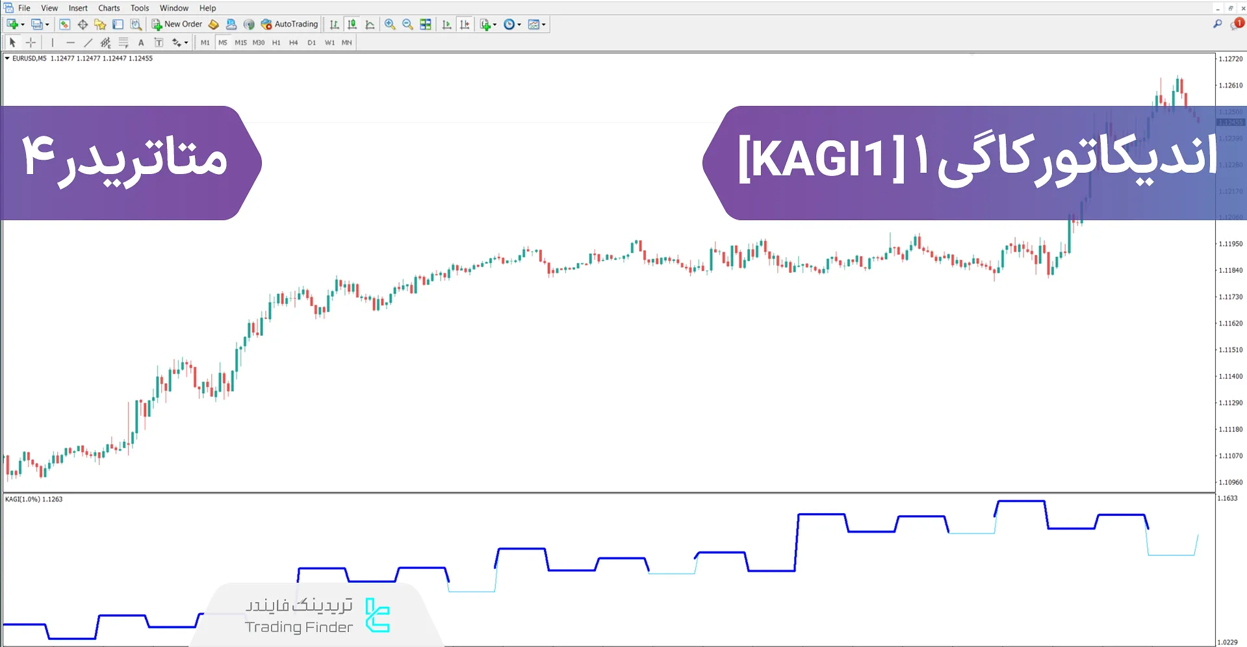Zoom in on the chart
The width and height of the screenshot is (1247, 647).
[390, 24]
